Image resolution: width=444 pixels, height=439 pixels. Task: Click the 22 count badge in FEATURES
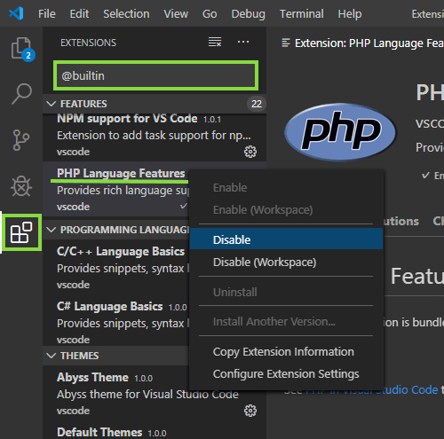[257, 104]
